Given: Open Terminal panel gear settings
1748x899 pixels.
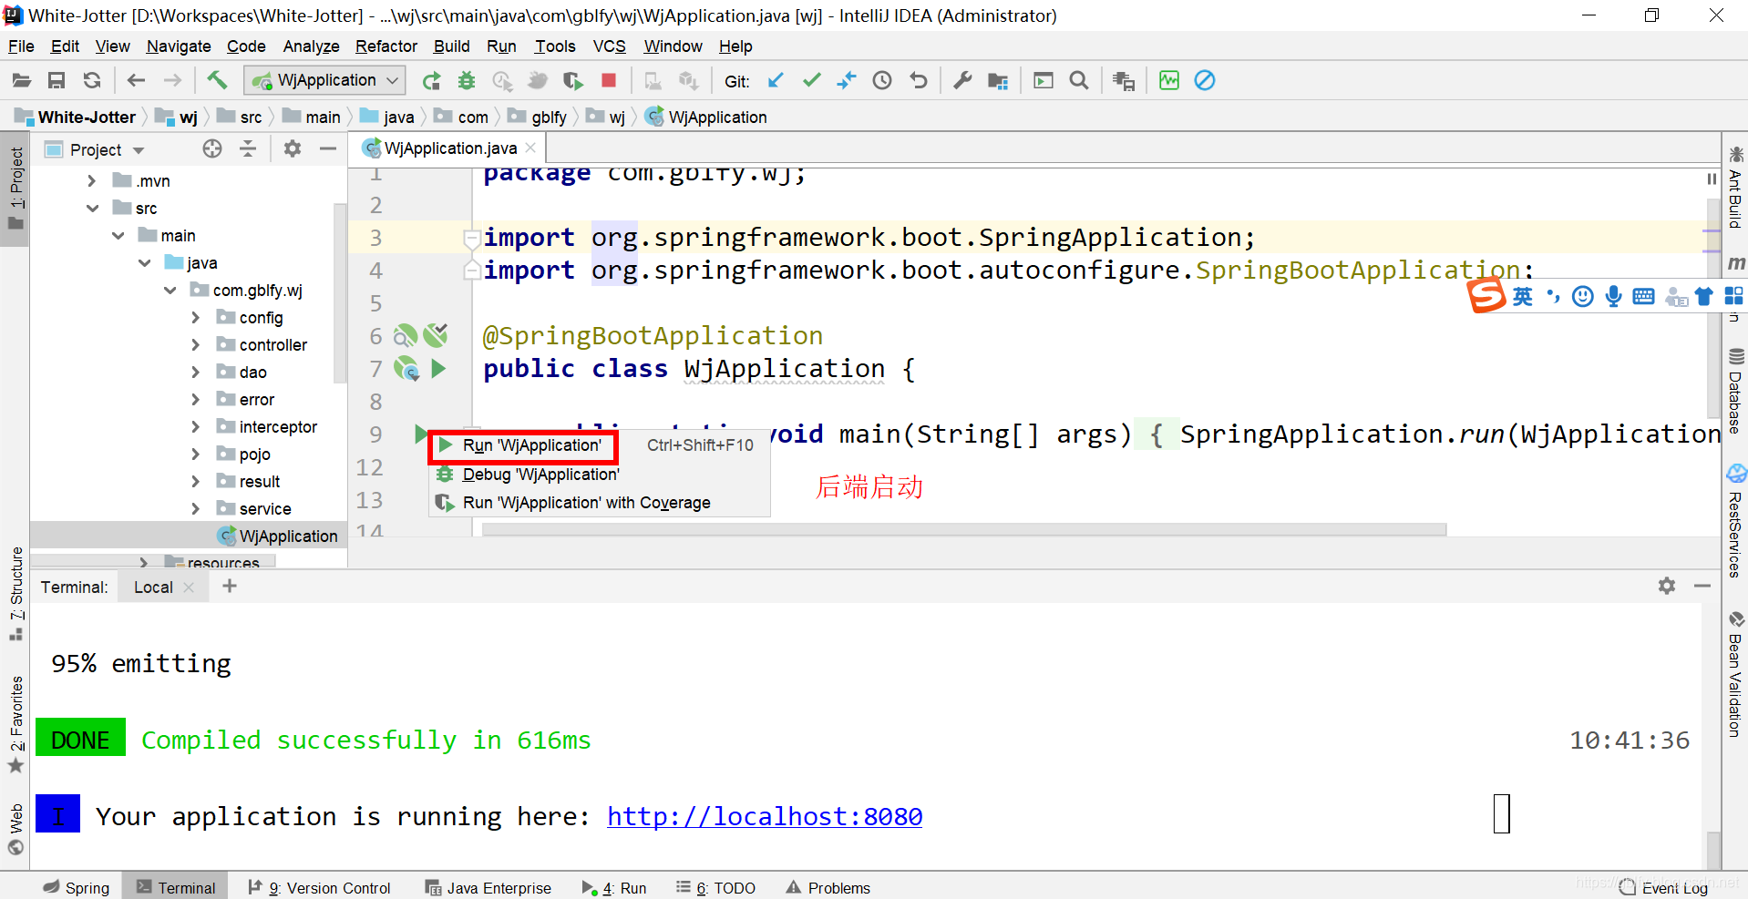Looking at the screenshot, I should (x=1667, y=587).
